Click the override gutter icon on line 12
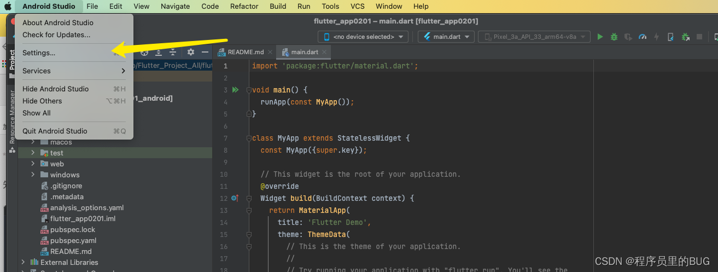 [235, 198]
